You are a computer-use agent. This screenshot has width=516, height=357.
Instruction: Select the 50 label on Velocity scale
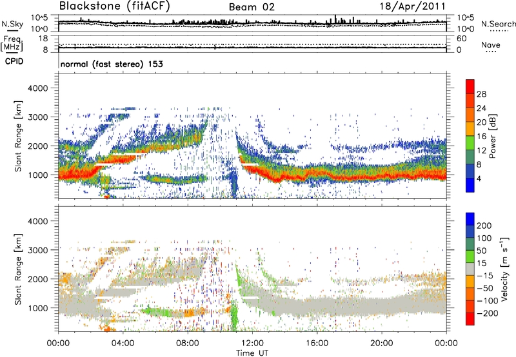click(481, 251)
